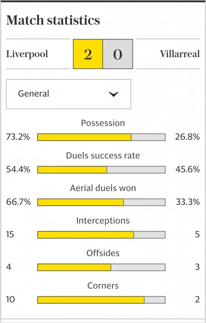This screenshot has height=323, width=206.
Task: Click the Offsides comparison bar
Action: coord(101,267)
